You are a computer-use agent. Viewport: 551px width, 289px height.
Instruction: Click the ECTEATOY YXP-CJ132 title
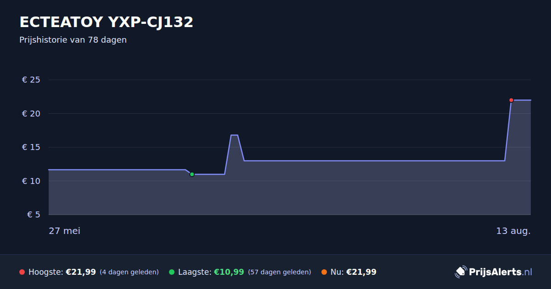106,22
